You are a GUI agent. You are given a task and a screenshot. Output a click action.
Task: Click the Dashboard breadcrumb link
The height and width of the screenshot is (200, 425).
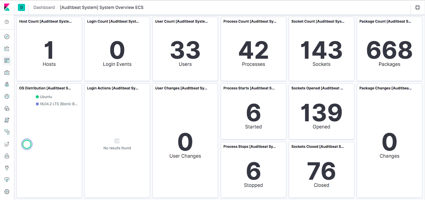(44, 7)
